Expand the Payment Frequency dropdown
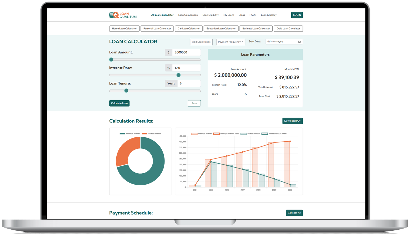This screenshot has height=234, width=410. pyautogui.click(x=231, y=42)
